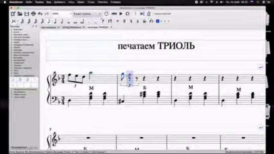Viewport: 274px width, 154px height.
Task: Open the Ноты menu
Action: 71,2
